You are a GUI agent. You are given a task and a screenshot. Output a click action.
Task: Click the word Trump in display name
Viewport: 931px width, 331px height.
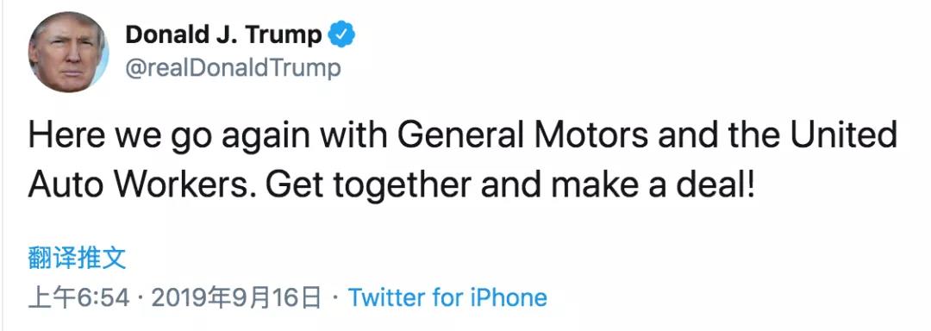[x=284, y=35]
